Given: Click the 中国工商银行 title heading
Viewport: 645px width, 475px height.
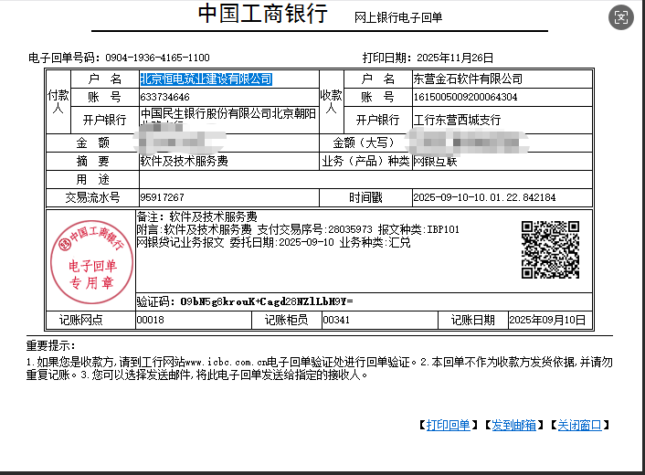Looking at the screenshot, I should [263, 16].
